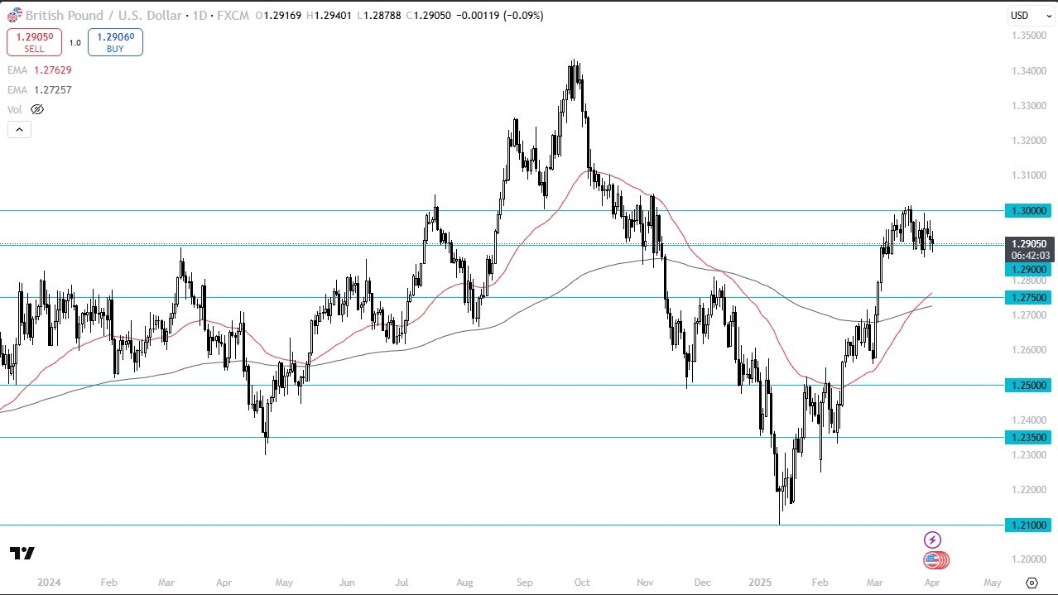
Task: Click the 1.0 order quantity field
Action: 75,43
